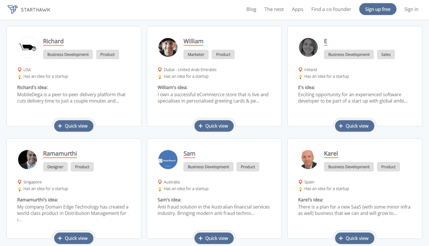Screen dimensions: 429x246
Task: Toggle the Designer tag on Ramamurthi's card
Action: pos(55,167)
